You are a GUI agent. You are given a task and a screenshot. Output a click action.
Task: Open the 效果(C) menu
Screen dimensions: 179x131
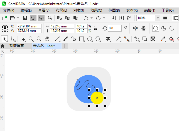coord(96,11)
